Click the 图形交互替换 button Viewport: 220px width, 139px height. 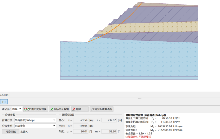(36, 109)
